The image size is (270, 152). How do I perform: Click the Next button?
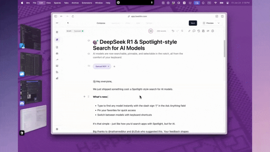tap(193, 23)
